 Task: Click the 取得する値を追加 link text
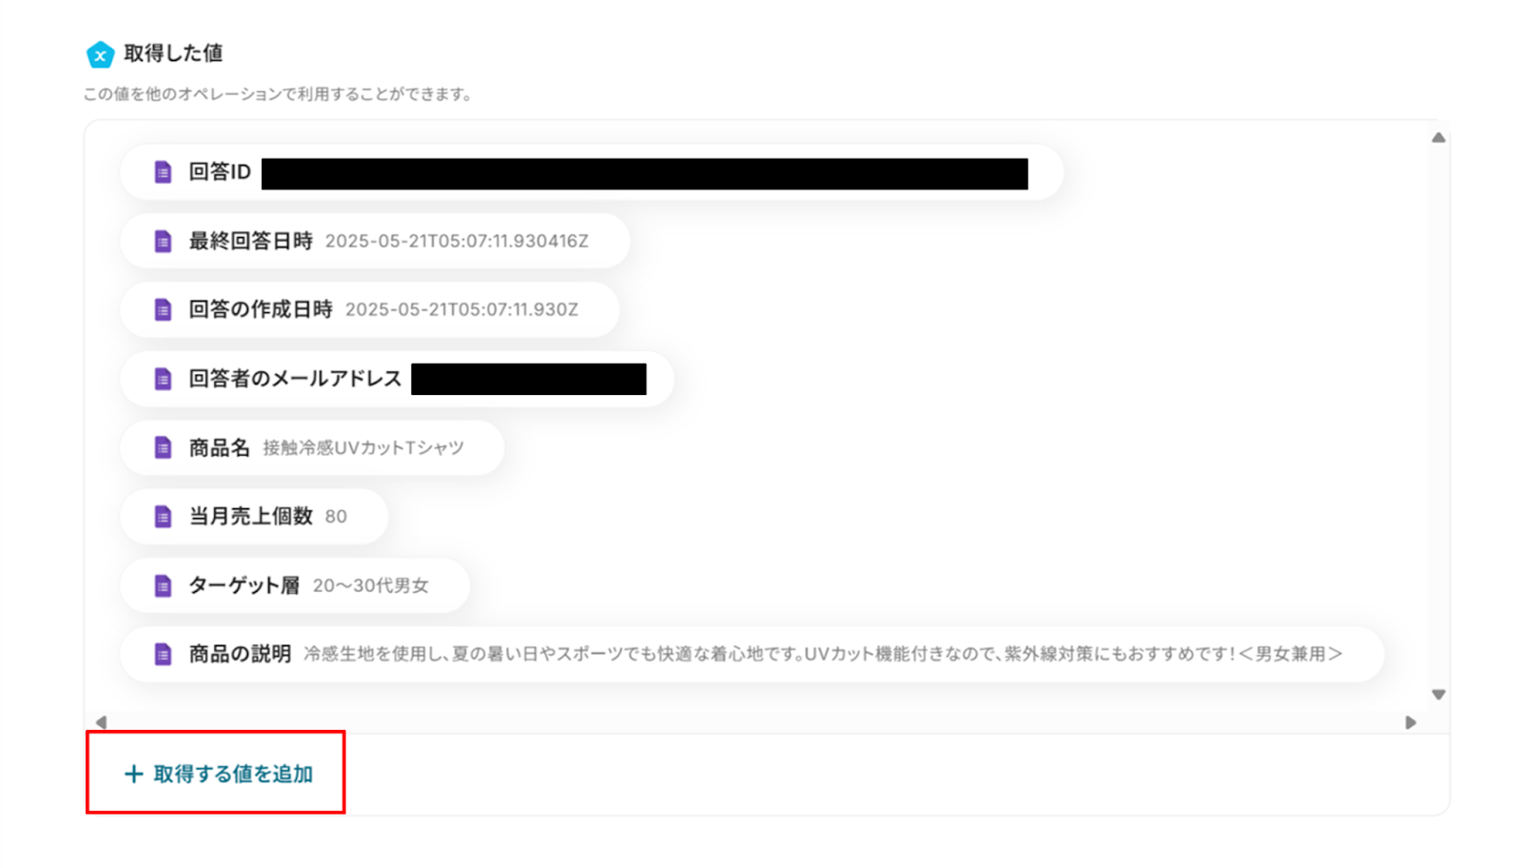point(233,774)
